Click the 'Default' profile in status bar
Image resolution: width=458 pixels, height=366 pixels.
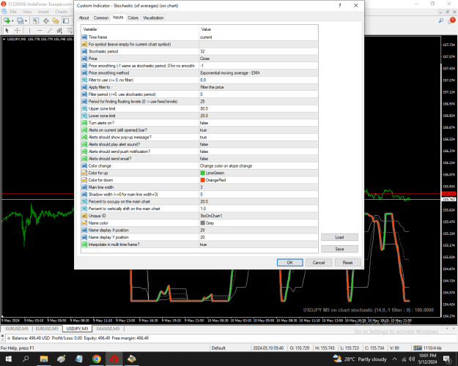[218, 348]
